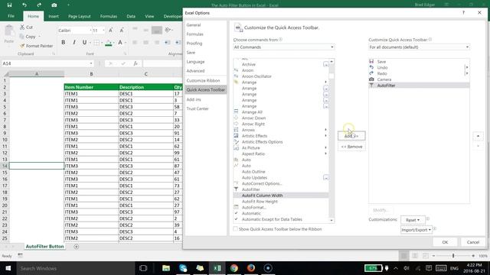Open Firefox from the taskbar

click(x=251, y=268)
